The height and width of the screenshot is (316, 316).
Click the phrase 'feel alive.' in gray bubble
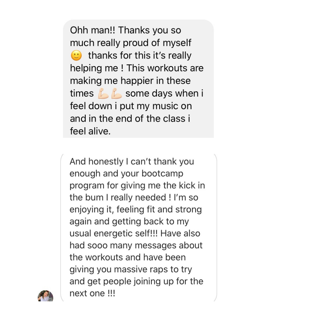point(90,131)
